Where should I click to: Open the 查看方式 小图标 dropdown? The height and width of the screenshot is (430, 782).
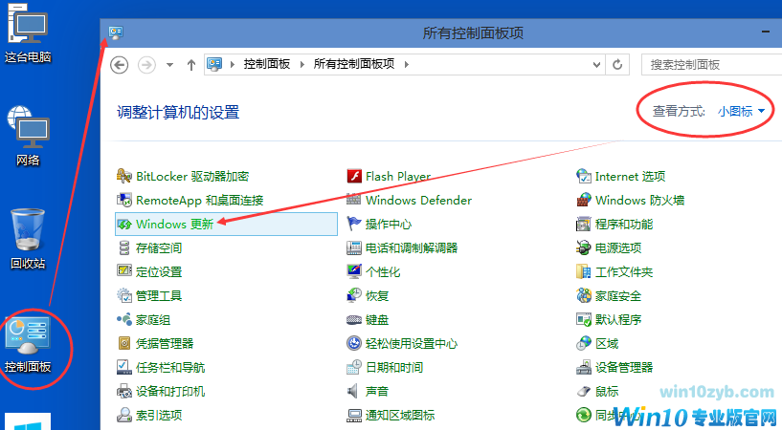pyautogui.click(x=741, y=112)
